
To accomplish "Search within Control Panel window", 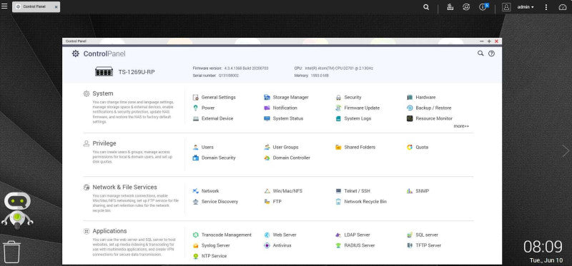I will [x=480, y=53].
